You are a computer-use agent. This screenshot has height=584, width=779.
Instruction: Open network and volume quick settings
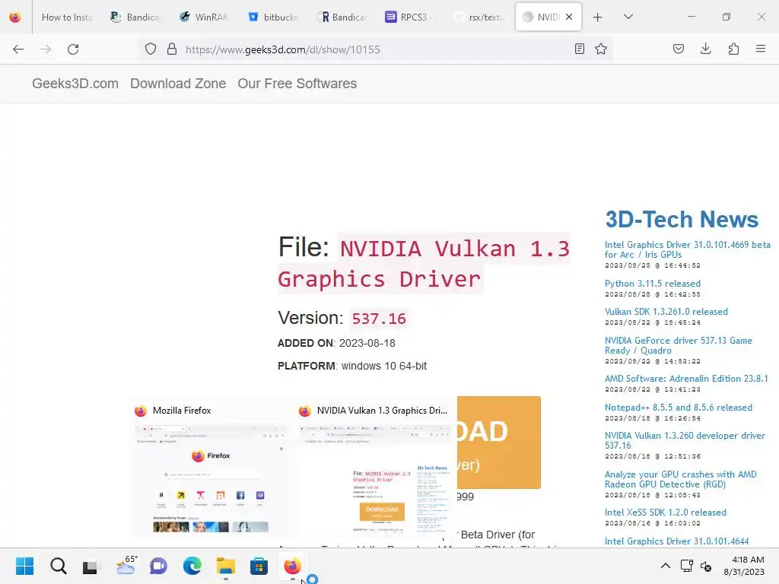(x=697, y=566)
